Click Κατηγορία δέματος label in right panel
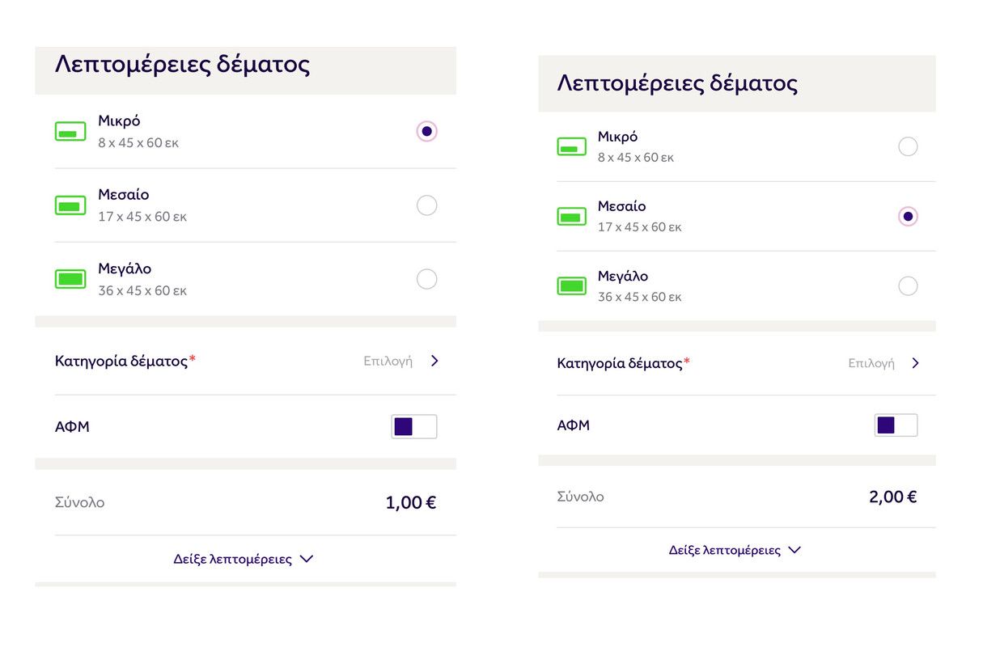 click(x=624, y=363)
